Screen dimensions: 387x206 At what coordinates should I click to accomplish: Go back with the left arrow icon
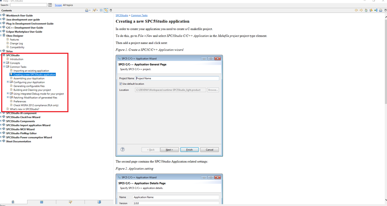coord(356,10)
